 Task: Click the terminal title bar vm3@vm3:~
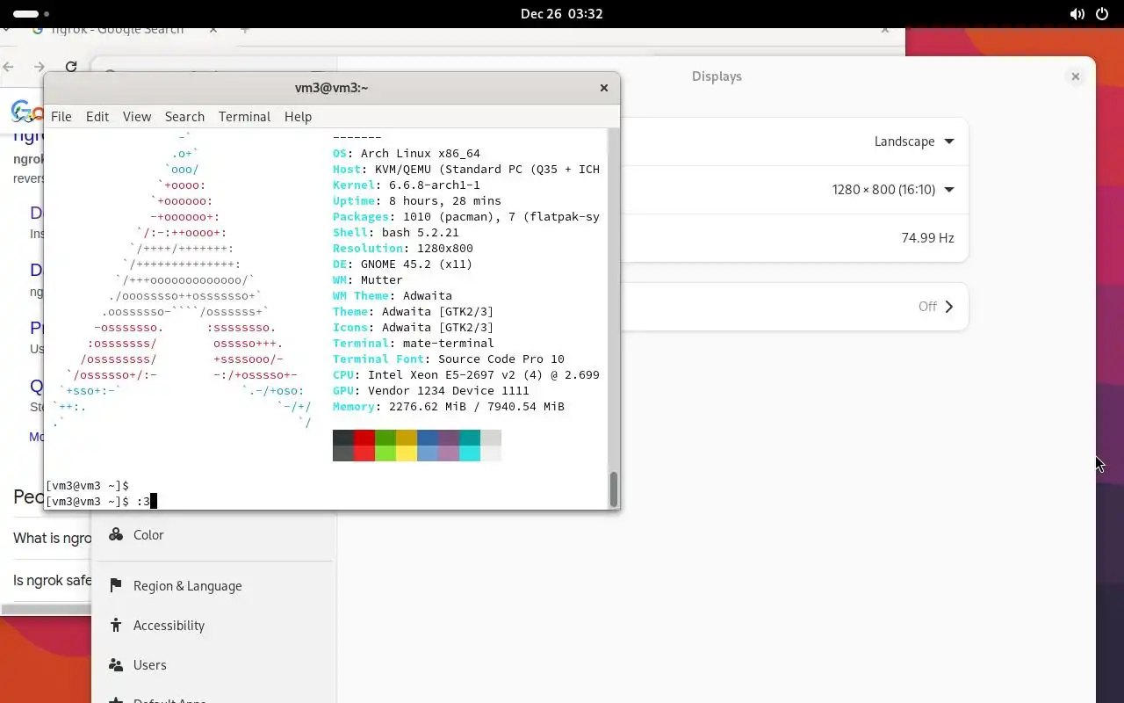(331, 88)
